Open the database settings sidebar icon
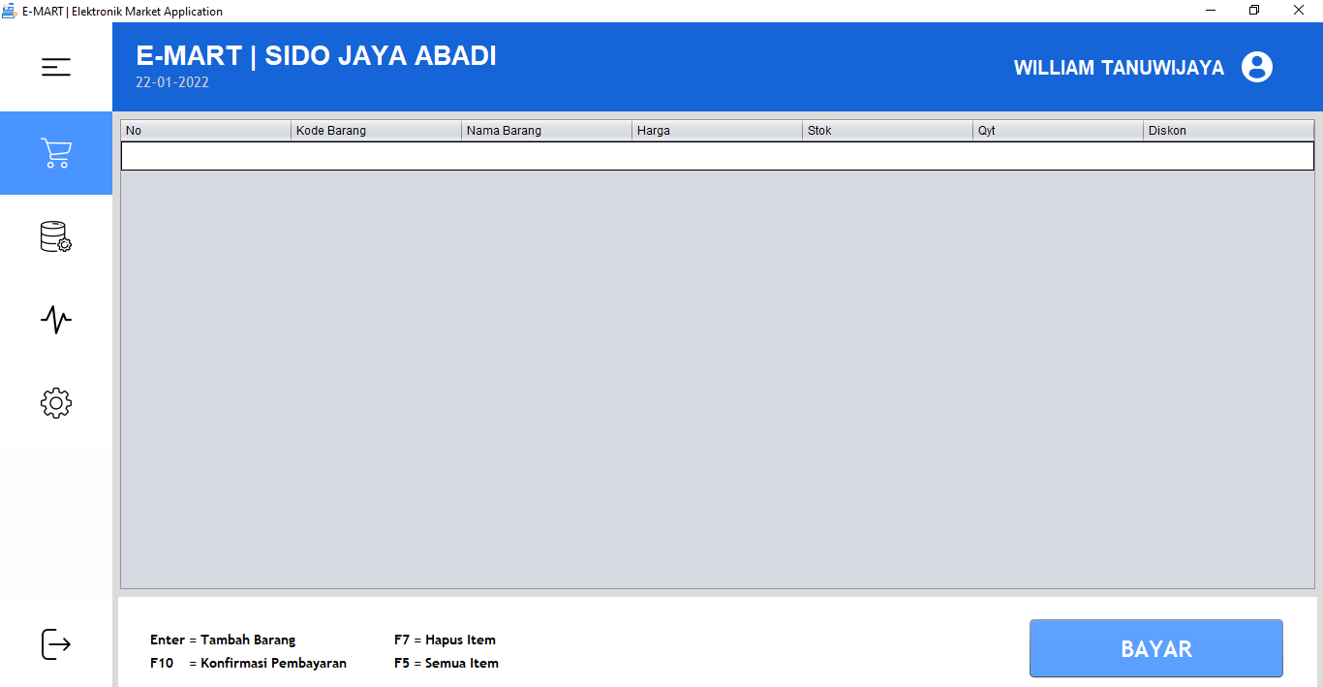This screenshot has width=1323, height=687. tap(55, 237)
